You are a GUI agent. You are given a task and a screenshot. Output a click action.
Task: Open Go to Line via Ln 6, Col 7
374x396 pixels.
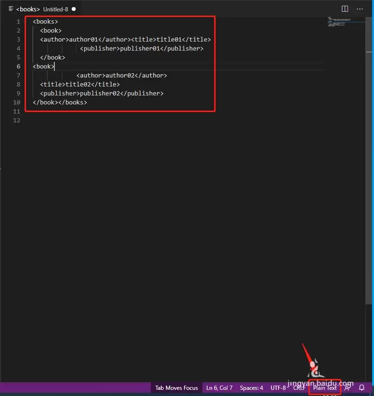[x=219, y=387]
